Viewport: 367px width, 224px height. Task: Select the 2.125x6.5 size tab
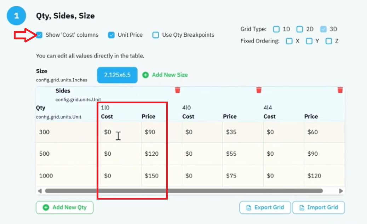[x=117, y=75]
